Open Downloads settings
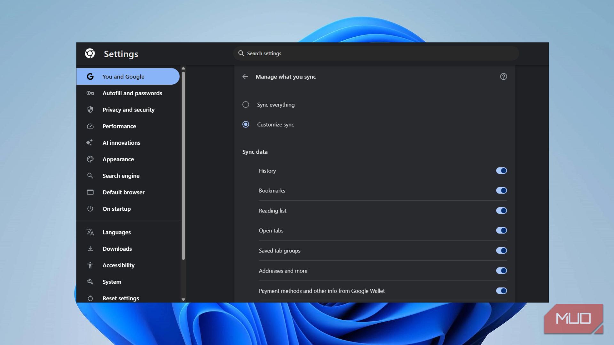The image size is (614, 345). [x=128, y=249]
